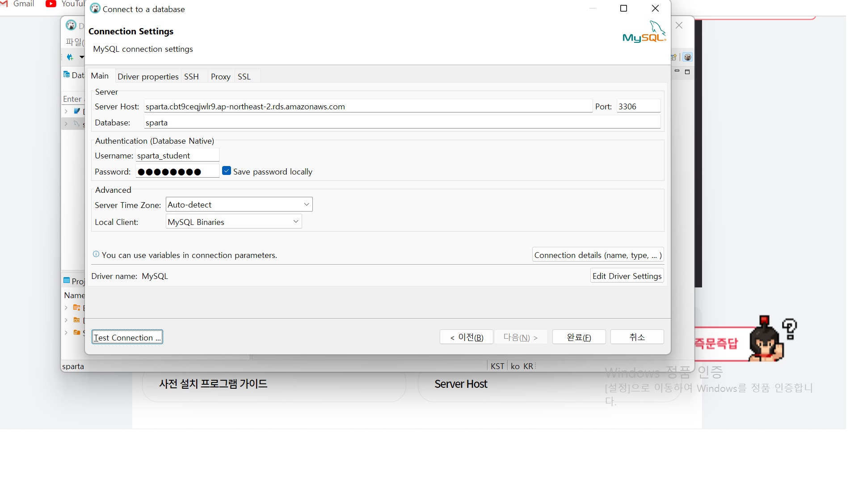Click Edit Driver Settings
This screenshot has height=482, width=858.
pos(627,276)
